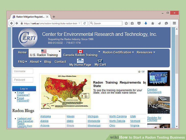The width and height of the screenshot is (186, 140).
Task: Expand the Canada Radon Training dropdown arrow
Action: tap(99, 52)
